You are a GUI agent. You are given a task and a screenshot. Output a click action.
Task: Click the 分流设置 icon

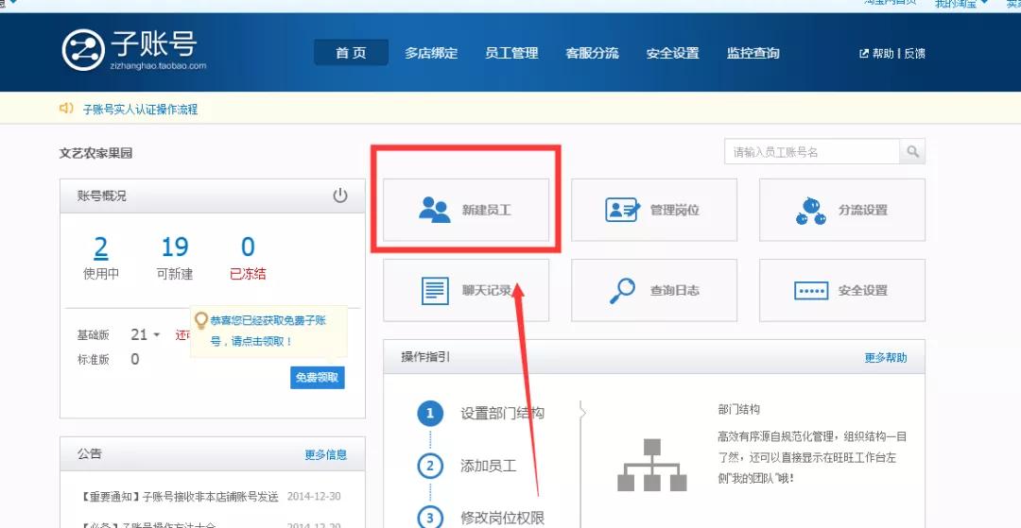810,210
